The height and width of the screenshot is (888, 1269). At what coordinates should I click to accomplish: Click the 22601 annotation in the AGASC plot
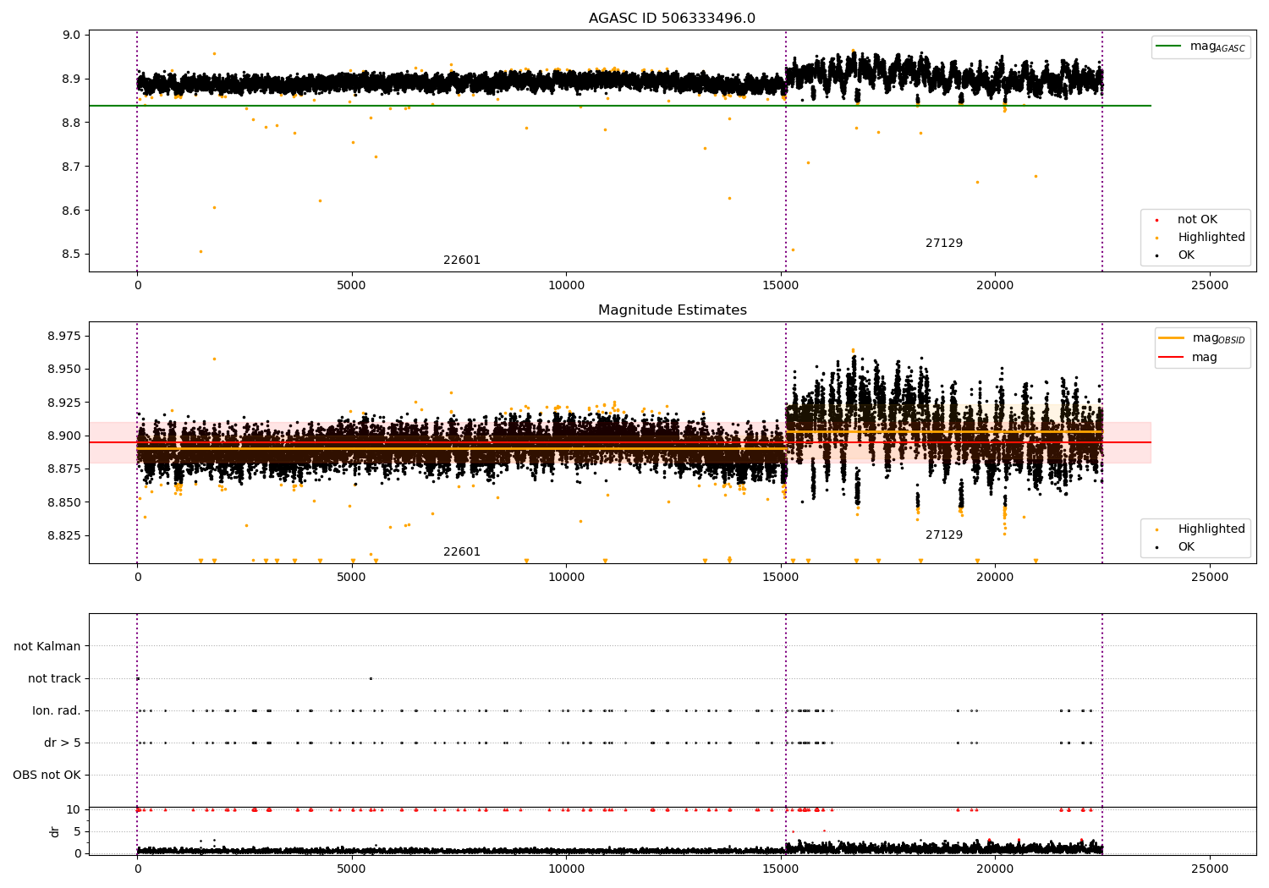pyautogui.click(x=462, y=260)
